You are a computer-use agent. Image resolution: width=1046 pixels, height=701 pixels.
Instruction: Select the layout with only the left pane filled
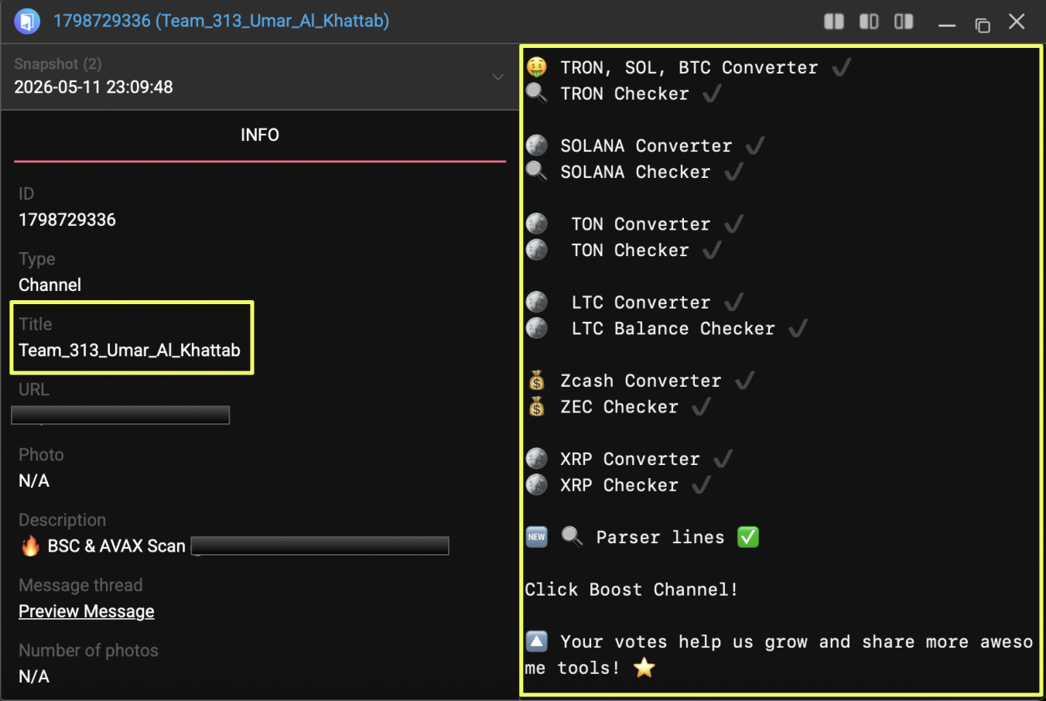(869, 22)
